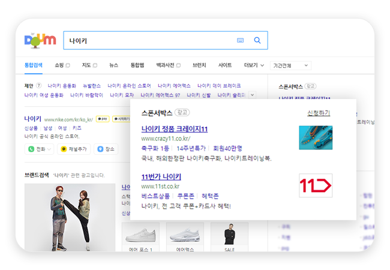Click the Daum logo
Viewport: 390px width, 270px height.
coord(40,40)
